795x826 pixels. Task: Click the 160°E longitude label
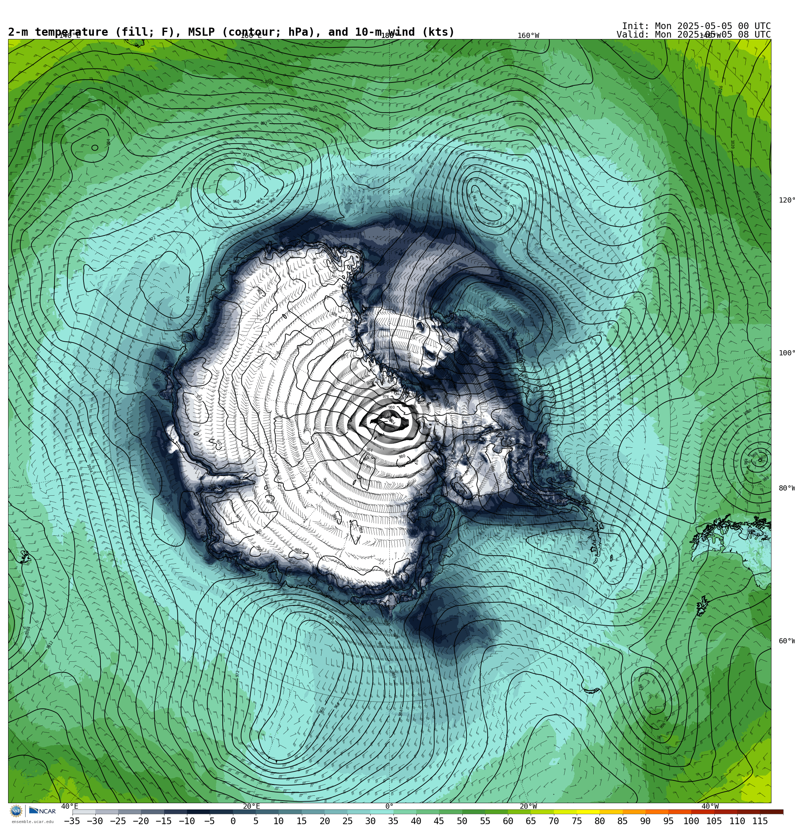pyautogui.click(x=251, y=36)
